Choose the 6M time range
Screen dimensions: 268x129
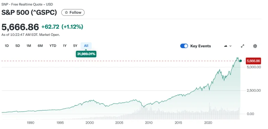40,46
